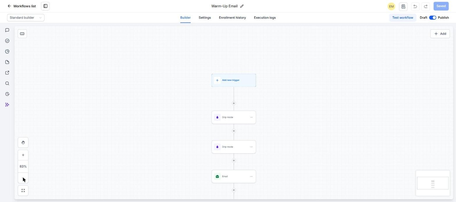Undo the last action

[415, 6]
